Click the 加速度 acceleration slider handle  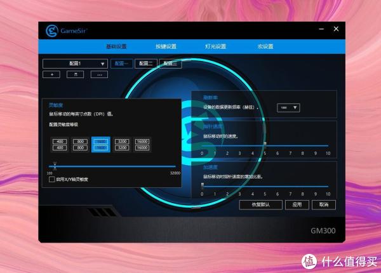click(x=203, y=186)
